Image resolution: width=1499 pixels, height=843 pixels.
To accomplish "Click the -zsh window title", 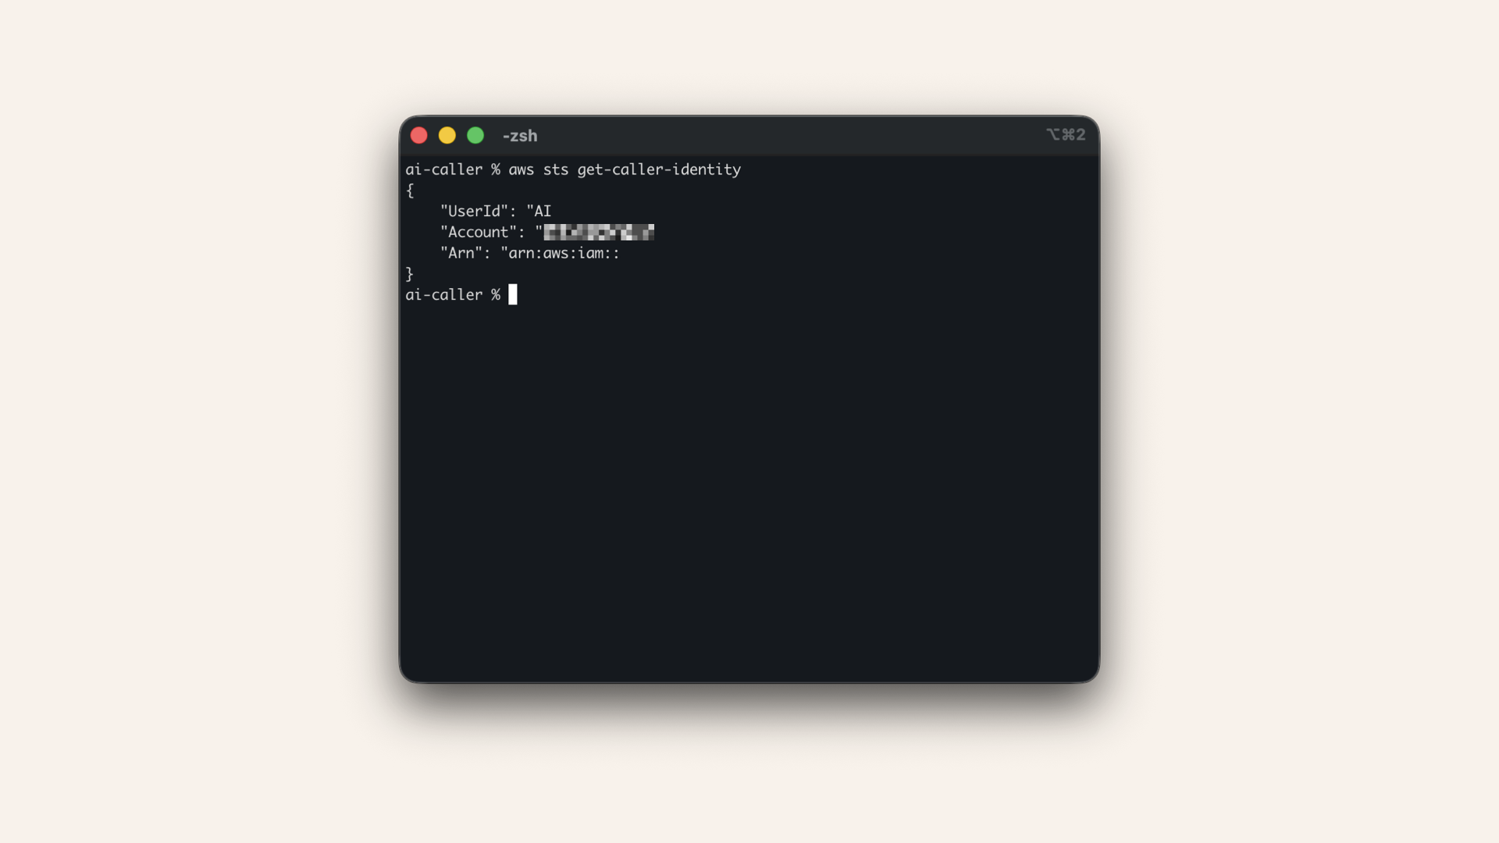I will point(520,136).
